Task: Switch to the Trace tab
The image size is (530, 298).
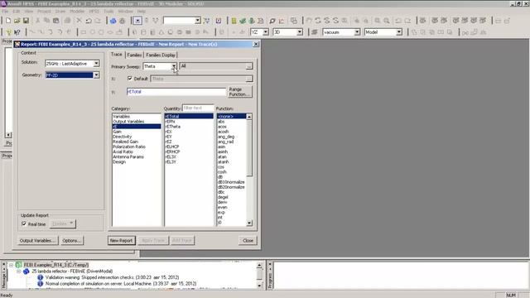Action: (117, 55)
